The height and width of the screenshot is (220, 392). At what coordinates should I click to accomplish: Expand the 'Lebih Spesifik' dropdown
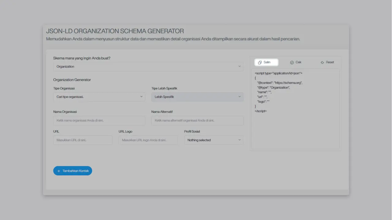click(x=197, y=97)
